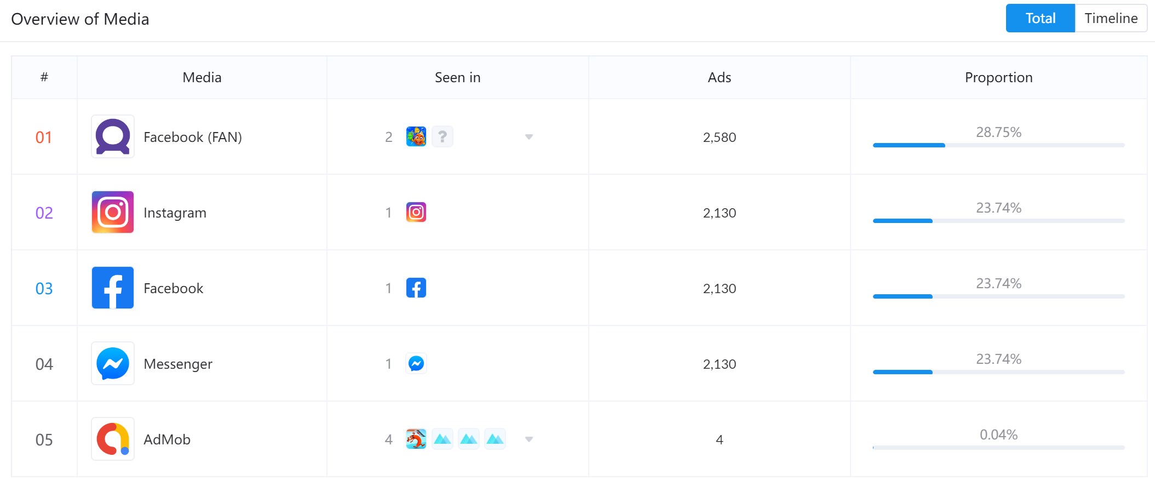Click the Instagram row 2,130 ads count
1155x486 pixels.
pos(720,213)
